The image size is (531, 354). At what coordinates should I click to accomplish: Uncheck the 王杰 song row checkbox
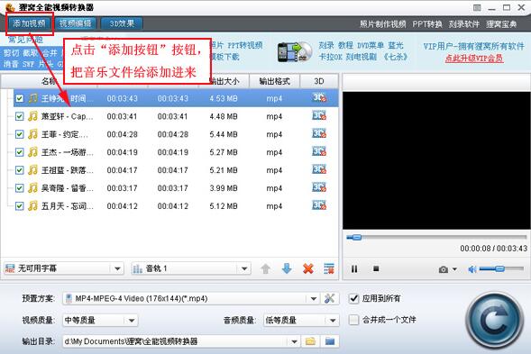19,152
